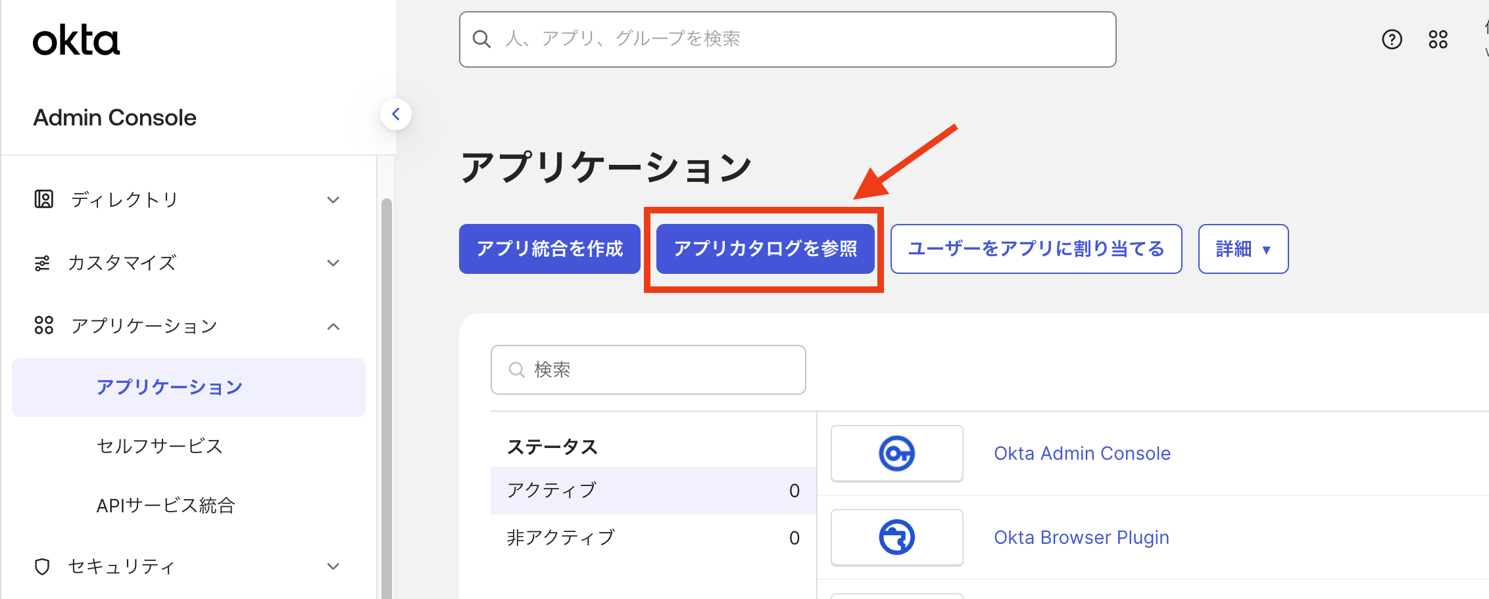Open the Okta Admin Console link
Screen dimensions: 1489x599
1082,453
